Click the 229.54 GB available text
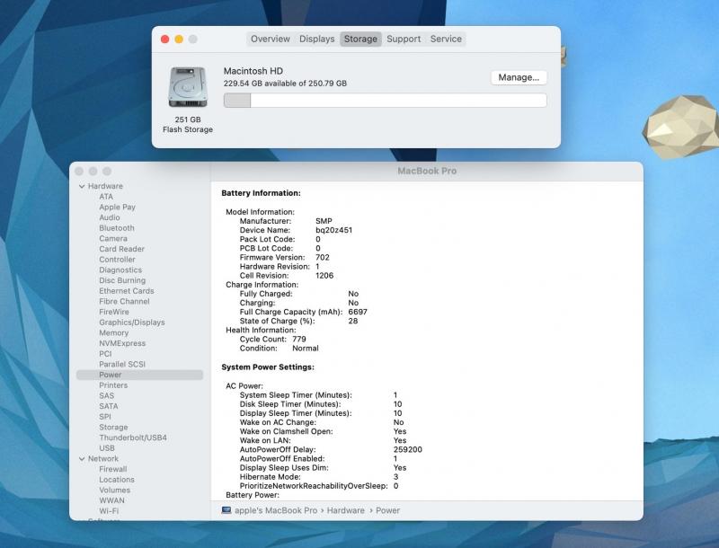 (285, 84)
